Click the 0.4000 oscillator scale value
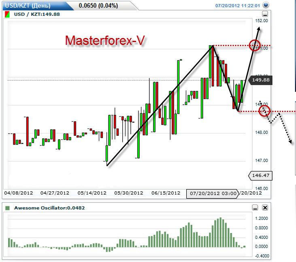The height and width of the screenshot is (262, 296). [262, 237]
